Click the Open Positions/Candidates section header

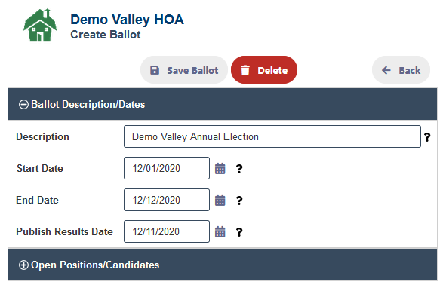pos(223,265)
